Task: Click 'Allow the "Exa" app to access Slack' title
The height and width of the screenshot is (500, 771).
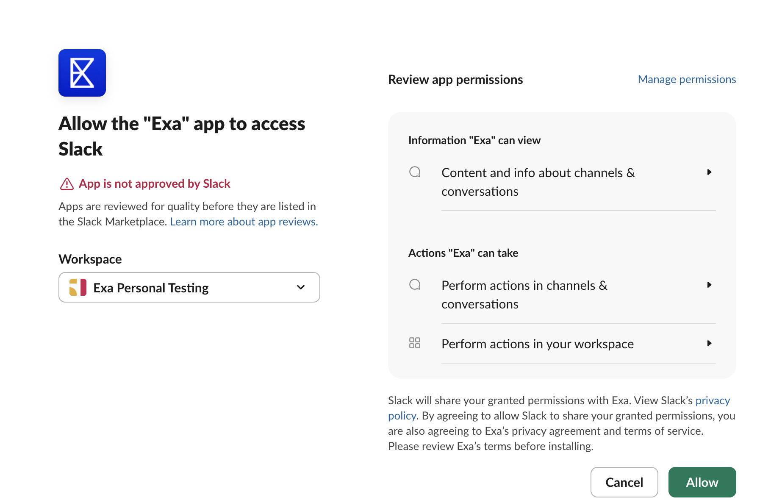Action: [x=182, y=136]
